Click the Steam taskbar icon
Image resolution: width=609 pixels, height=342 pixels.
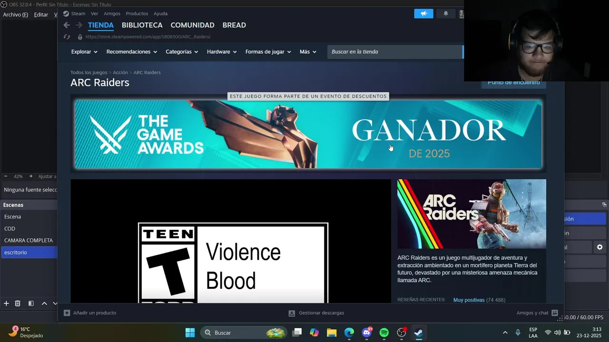(x=419, y=332)
